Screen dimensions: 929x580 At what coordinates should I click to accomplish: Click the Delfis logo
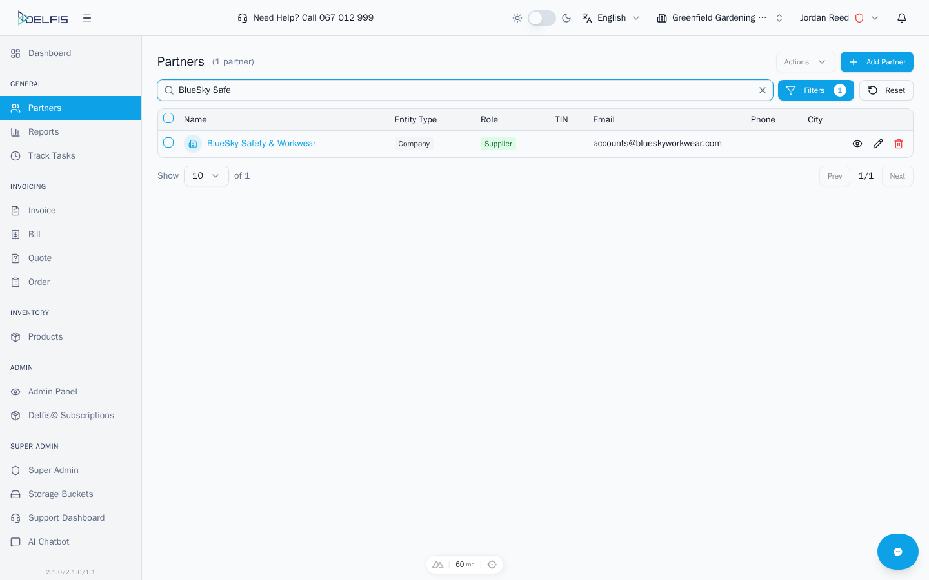click(43, 18)
